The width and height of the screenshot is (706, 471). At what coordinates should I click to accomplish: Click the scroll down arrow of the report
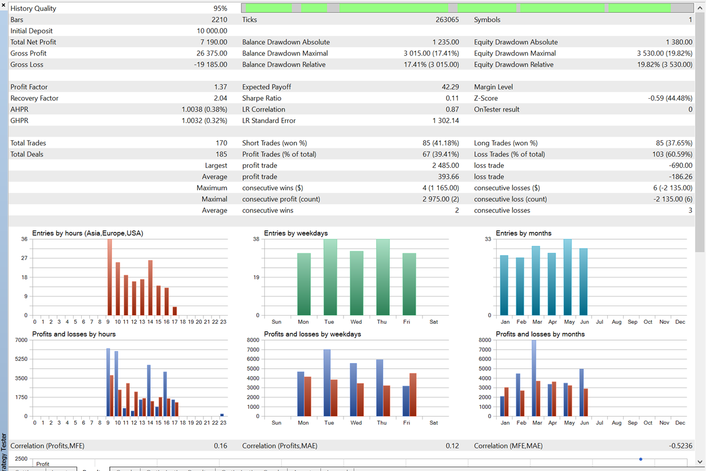(x=700, y=462)
